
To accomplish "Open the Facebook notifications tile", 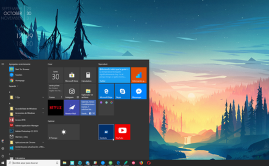I will pyautogui.click(x=88, y=108).
